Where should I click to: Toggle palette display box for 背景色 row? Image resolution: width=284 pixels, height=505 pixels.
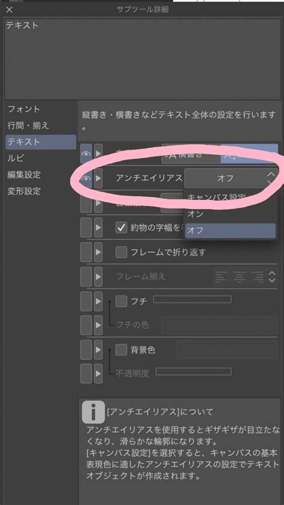[x=86, y=350]
